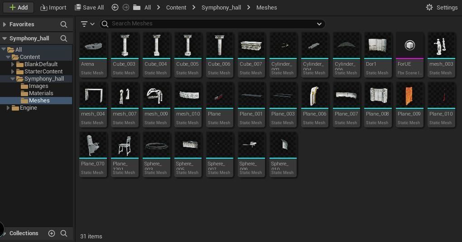Image resolution: width=462 pixels, height=242 pixels.
Task: Click the '31 items' status text
Action: click(91, 237)
